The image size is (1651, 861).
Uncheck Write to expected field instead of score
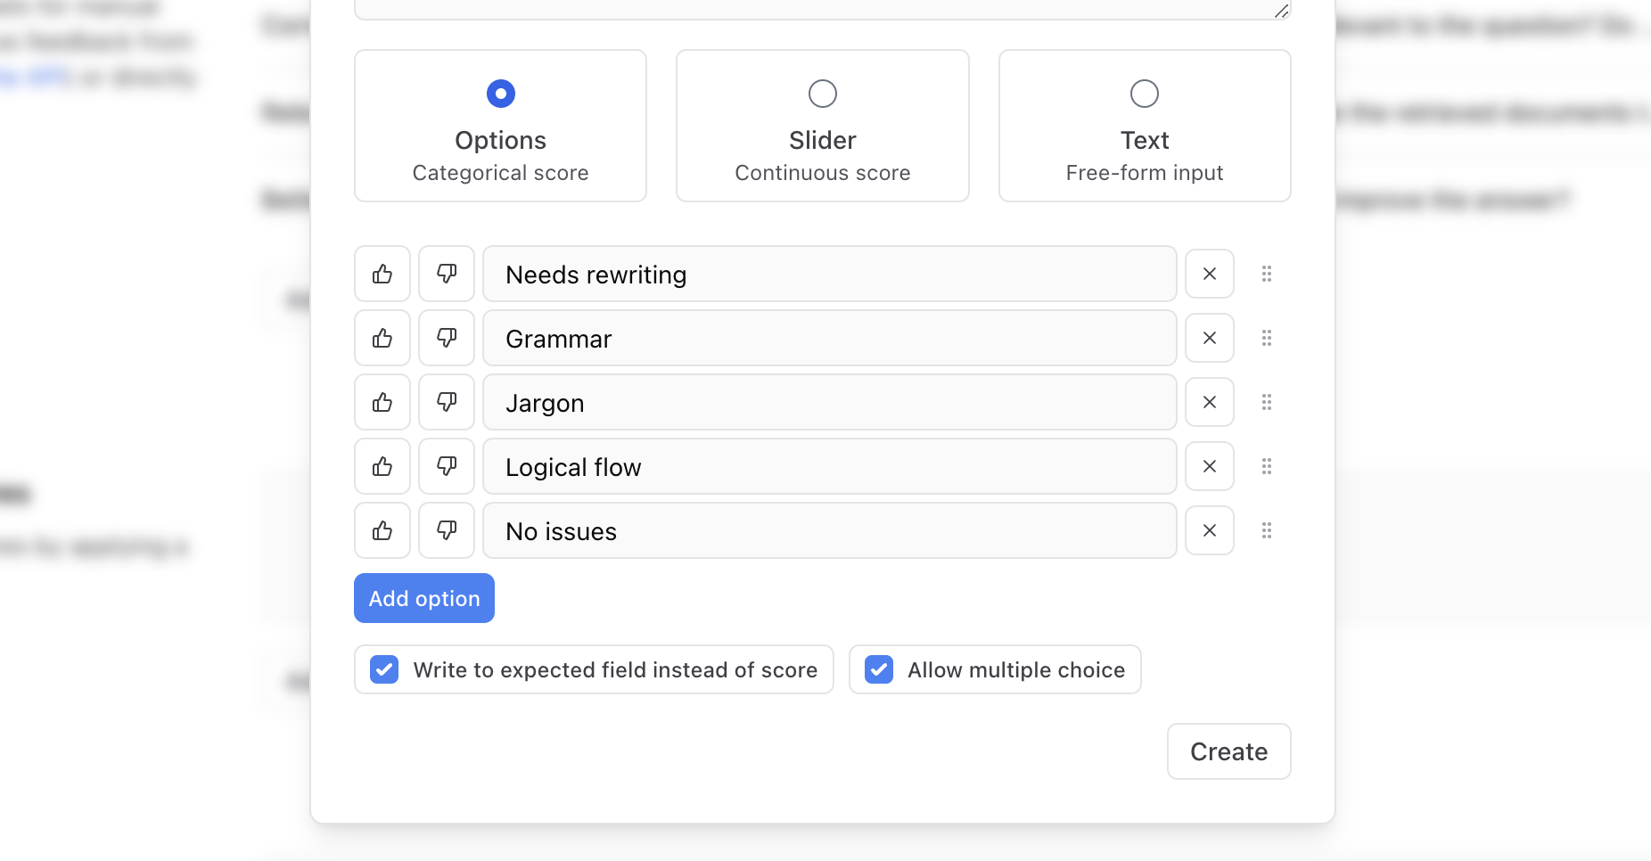(384, 669)
